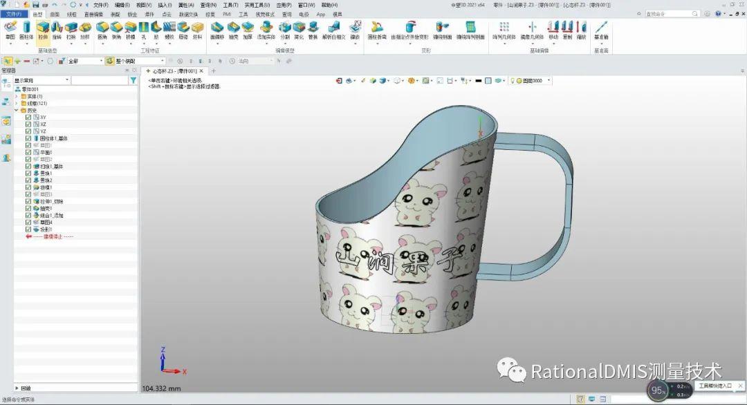Click the manager filter funnel icon
The image size is (747, 405).
(x=133, y=80)
